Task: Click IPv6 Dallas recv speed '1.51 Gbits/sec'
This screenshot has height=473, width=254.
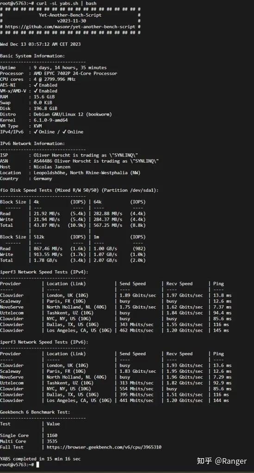Action: (185, 394)
